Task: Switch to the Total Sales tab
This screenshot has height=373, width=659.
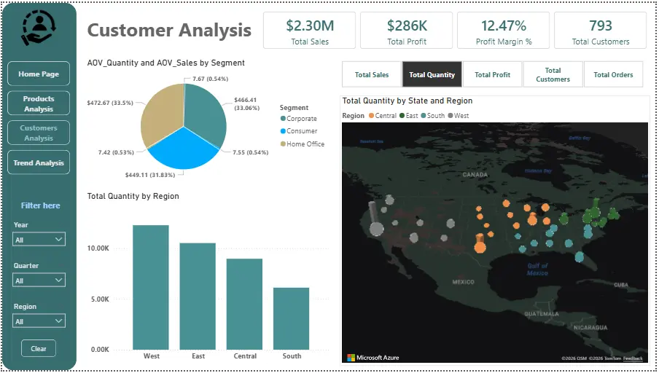Action: (372, 74)
